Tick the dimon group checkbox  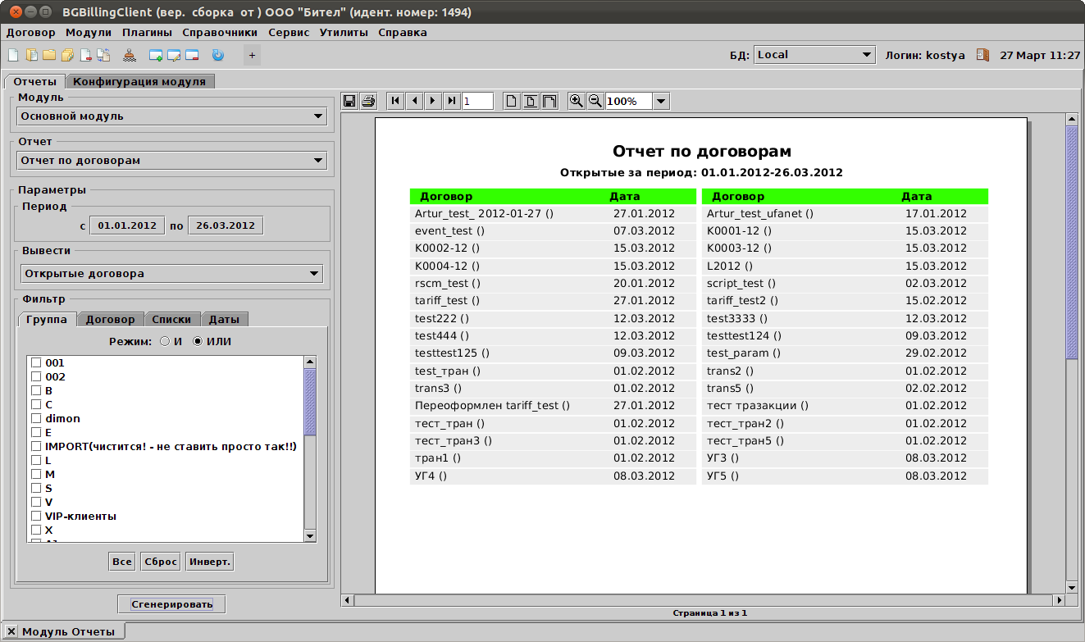[x=36, y=419]
